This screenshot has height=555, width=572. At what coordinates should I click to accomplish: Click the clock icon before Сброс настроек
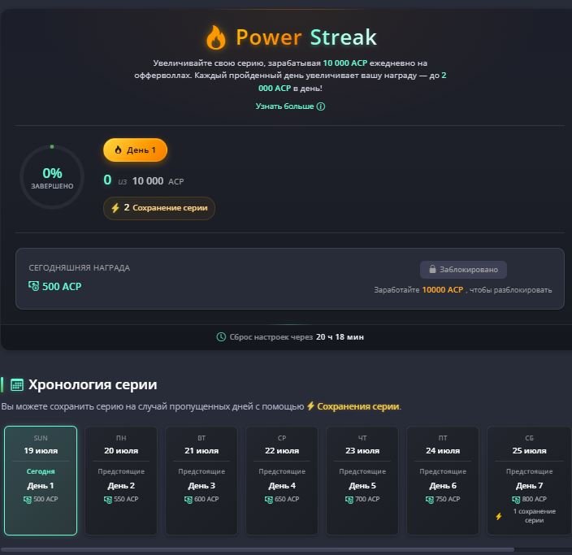[x=221, y=336]
